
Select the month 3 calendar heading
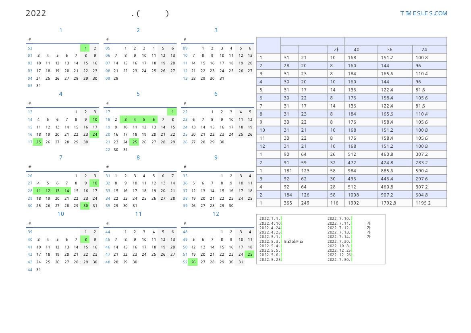coord(216,30)
